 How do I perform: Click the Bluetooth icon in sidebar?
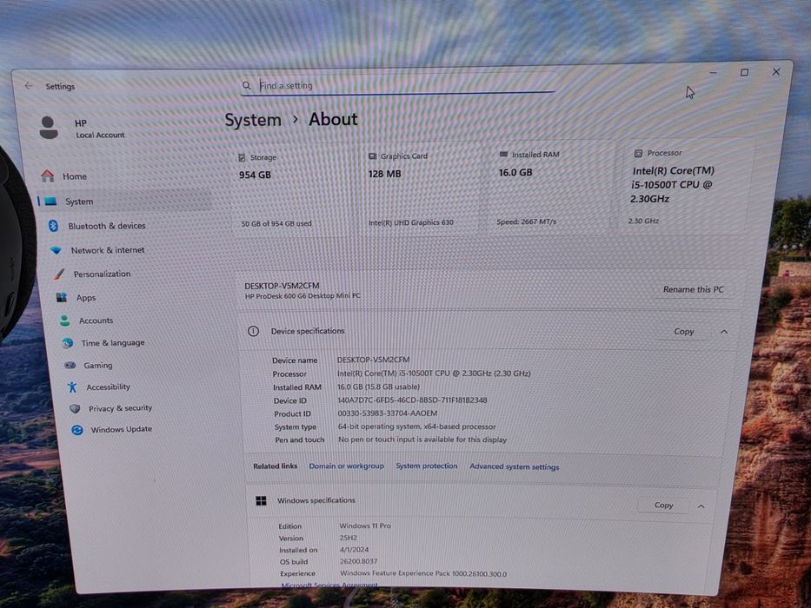53,226
